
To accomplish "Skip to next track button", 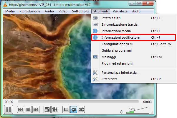I will tap(36, 109).
